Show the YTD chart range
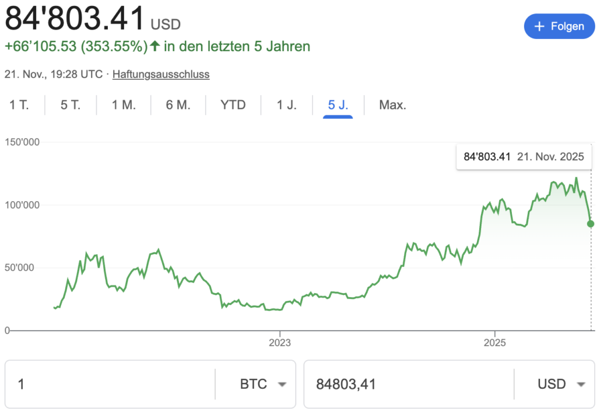This screenshot has height=415, width=597. [x=233, y=105]
